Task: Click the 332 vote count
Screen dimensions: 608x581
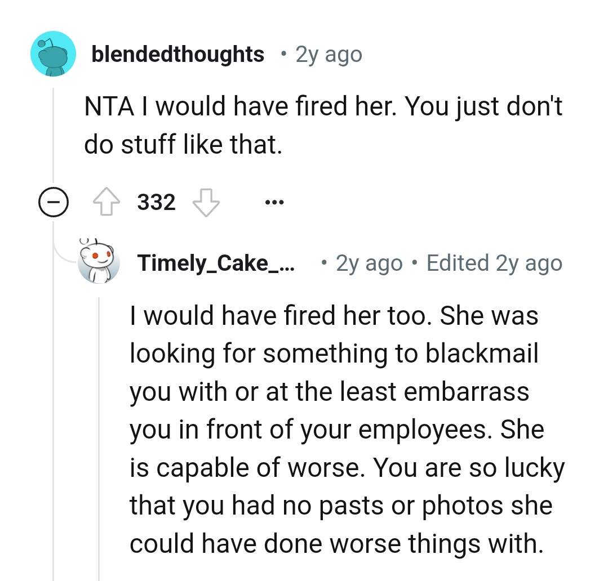Action: click(x=157, y=202)
